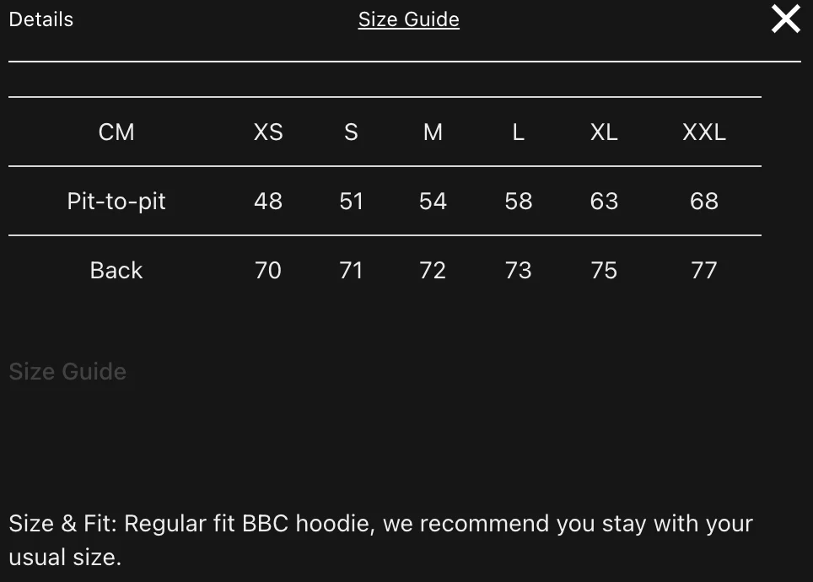This screenshot has width=813, height=582.
Task: Select the CM unit header cell
Action: 116,132
